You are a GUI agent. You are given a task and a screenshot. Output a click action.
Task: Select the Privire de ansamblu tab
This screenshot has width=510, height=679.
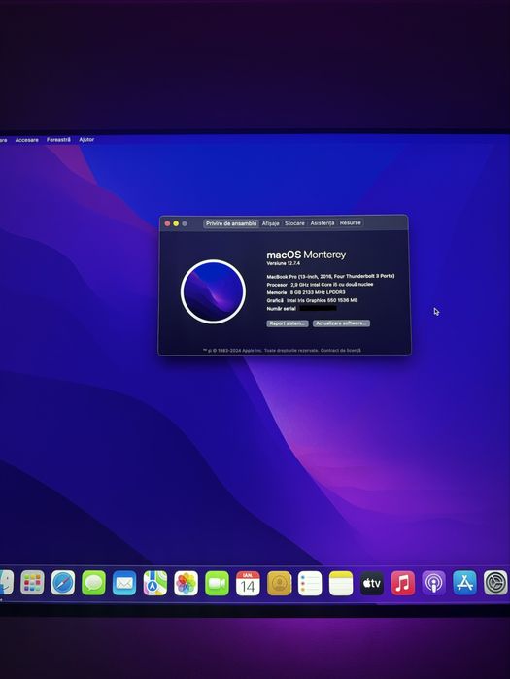(231, 223)
